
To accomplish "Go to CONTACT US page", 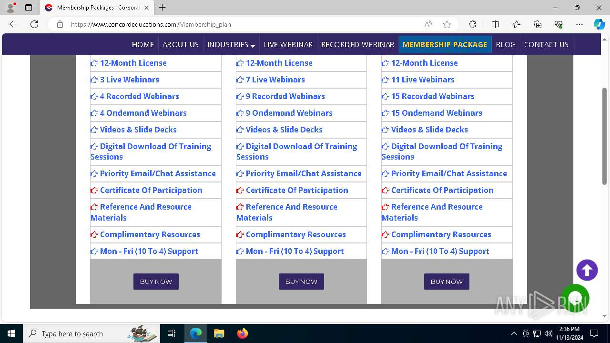I will pos(546,44).
